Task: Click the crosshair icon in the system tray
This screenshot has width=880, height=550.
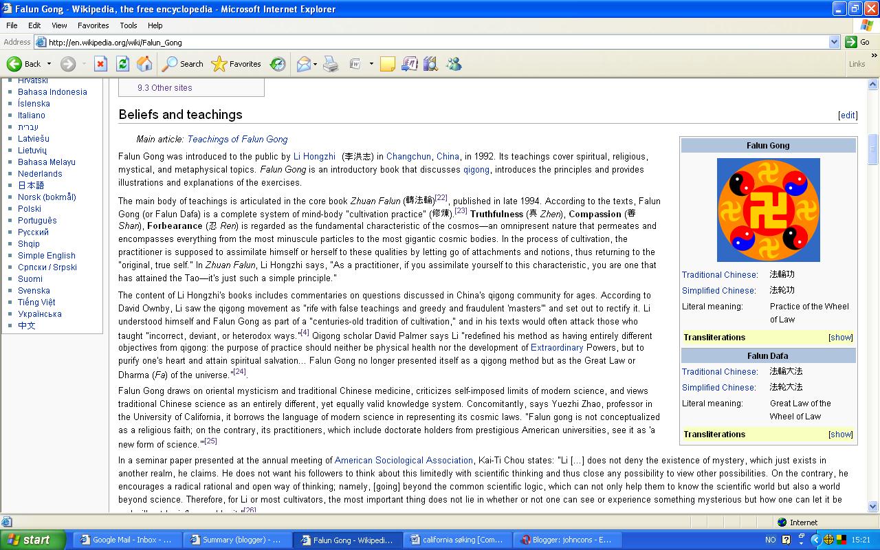Action: pos(828,540)
